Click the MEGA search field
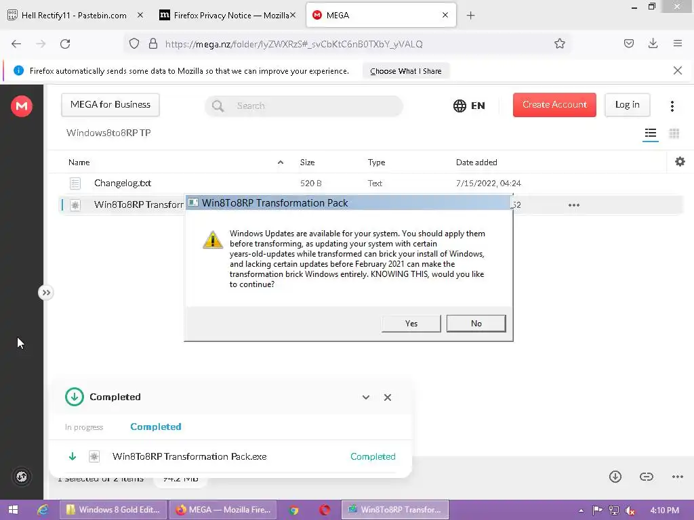The image size is (694, 520). [304, 106]
